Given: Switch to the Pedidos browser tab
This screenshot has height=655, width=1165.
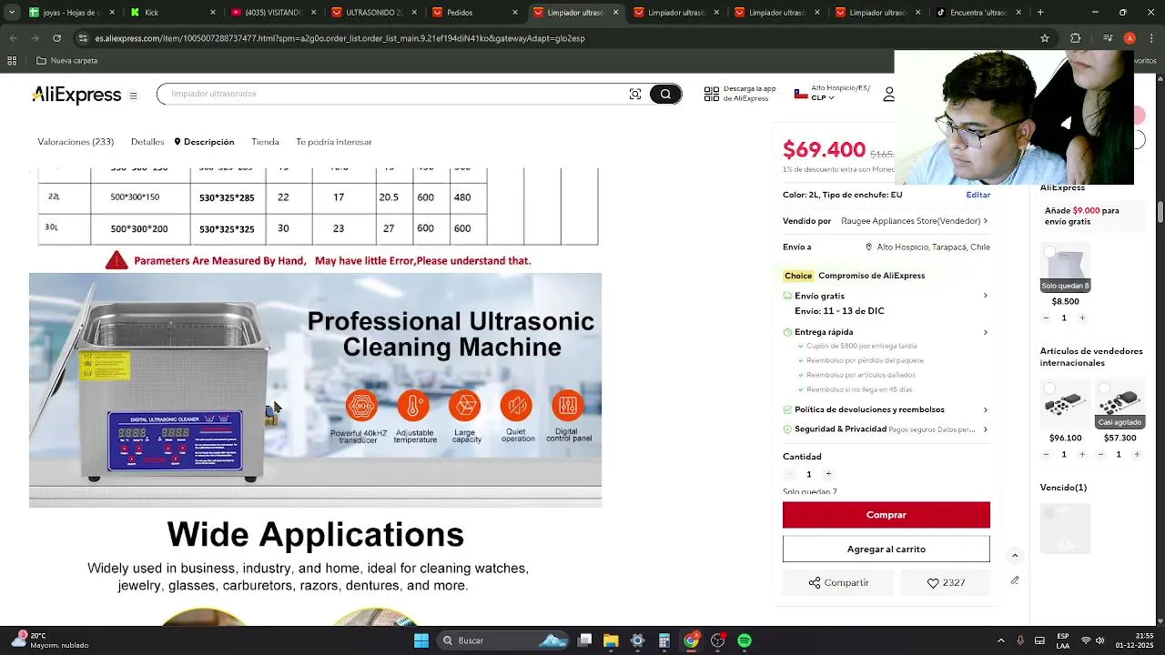Looking at the screenshot, I should click(473, 13).
